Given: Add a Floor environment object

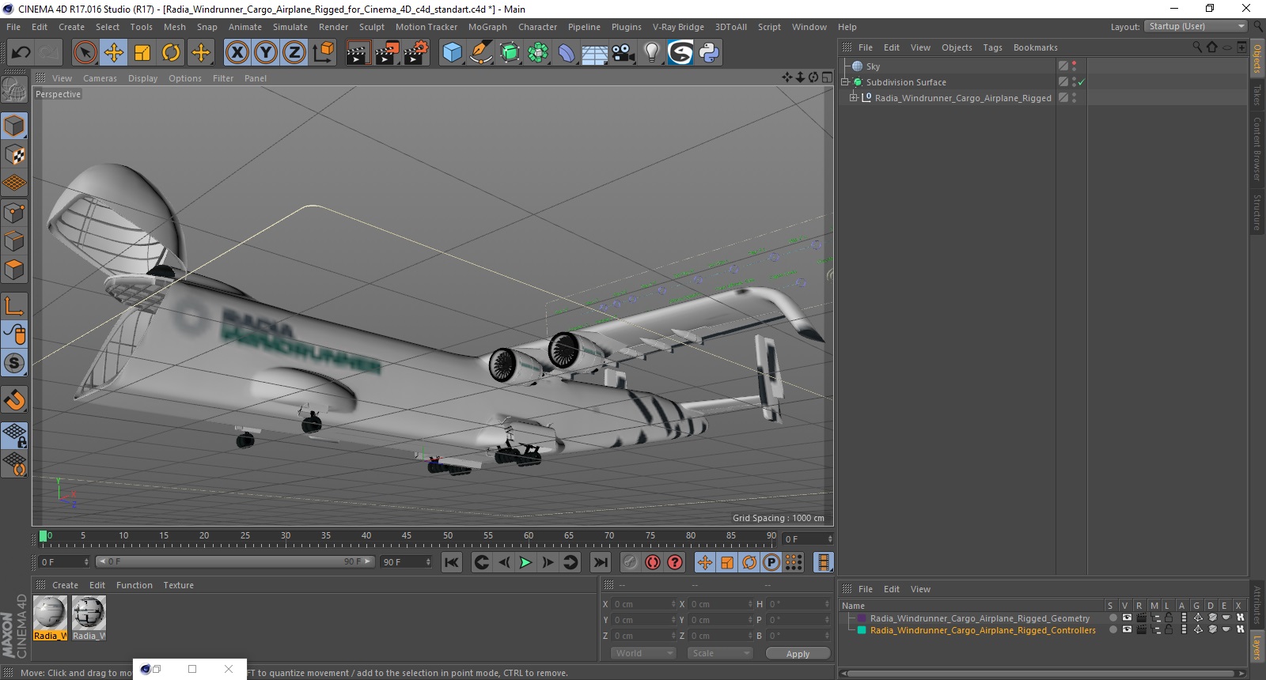Looking at the screenshot, I should point(594,53).
